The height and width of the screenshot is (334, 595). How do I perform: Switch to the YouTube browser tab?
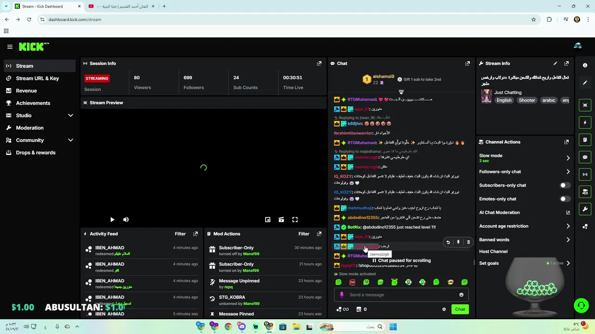coord(122,6)
